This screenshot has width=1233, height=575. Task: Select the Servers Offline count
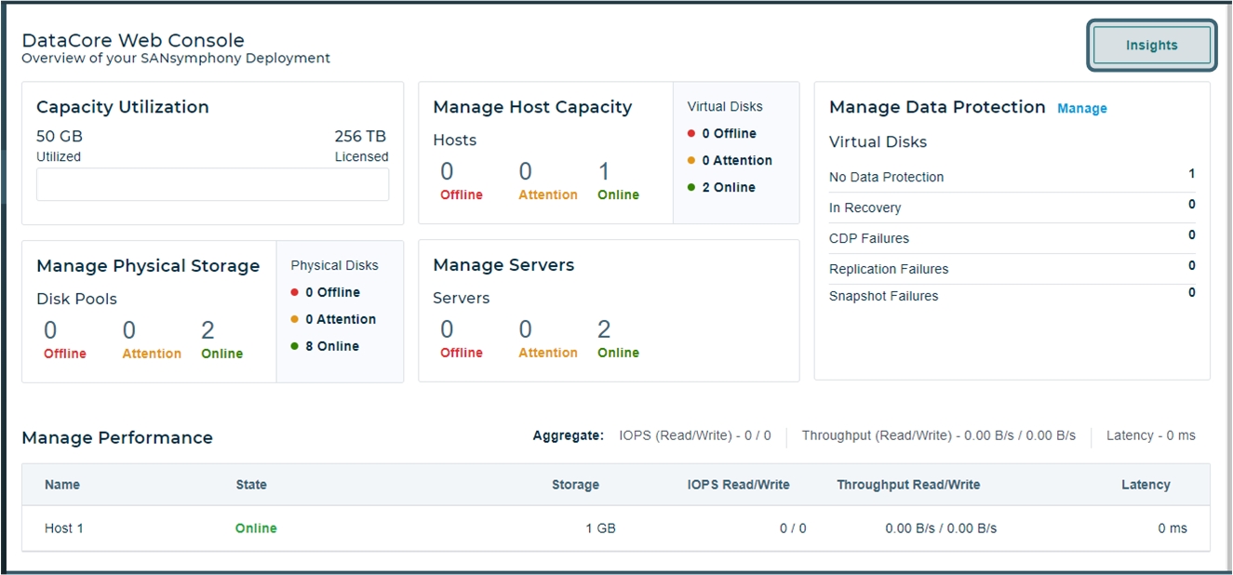(x=447, y=330)
